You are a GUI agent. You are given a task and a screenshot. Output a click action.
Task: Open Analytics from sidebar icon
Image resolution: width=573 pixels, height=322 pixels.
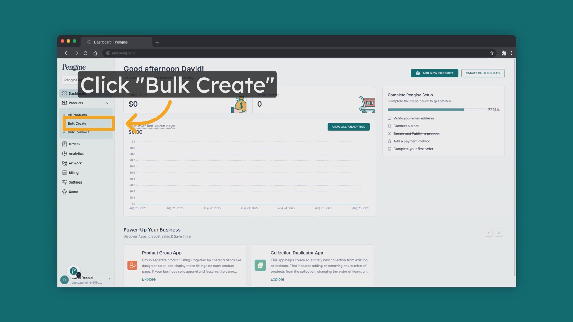[64, 154]
